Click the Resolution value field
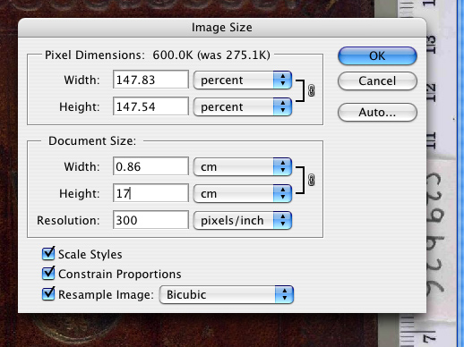Screen dimensions: 464x347 tap(150, 220)
